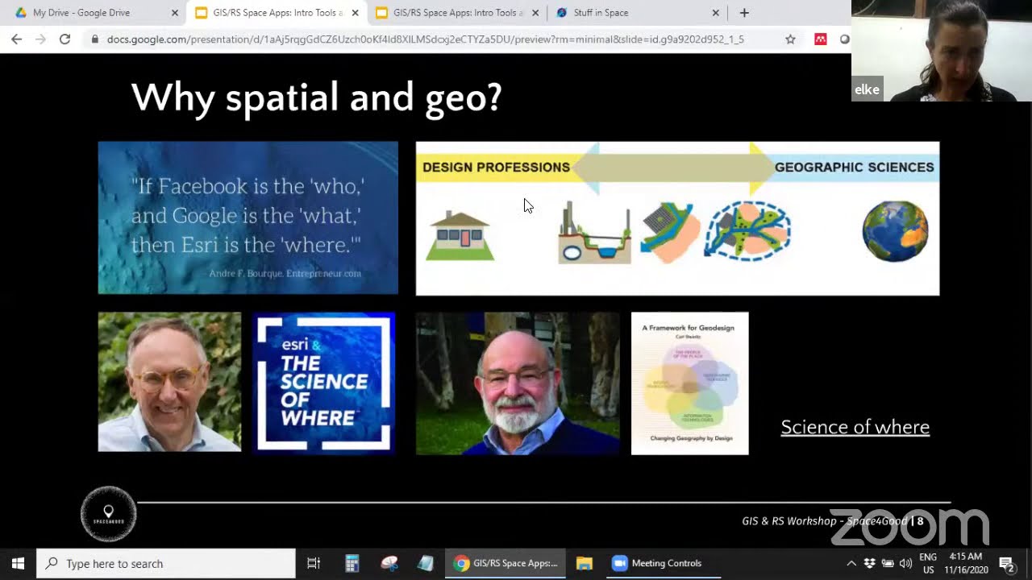This screenshot has width=1032, height=580.
Task: Switch to the second GIS/RS Space Apps tab
Action: (456, 13)
